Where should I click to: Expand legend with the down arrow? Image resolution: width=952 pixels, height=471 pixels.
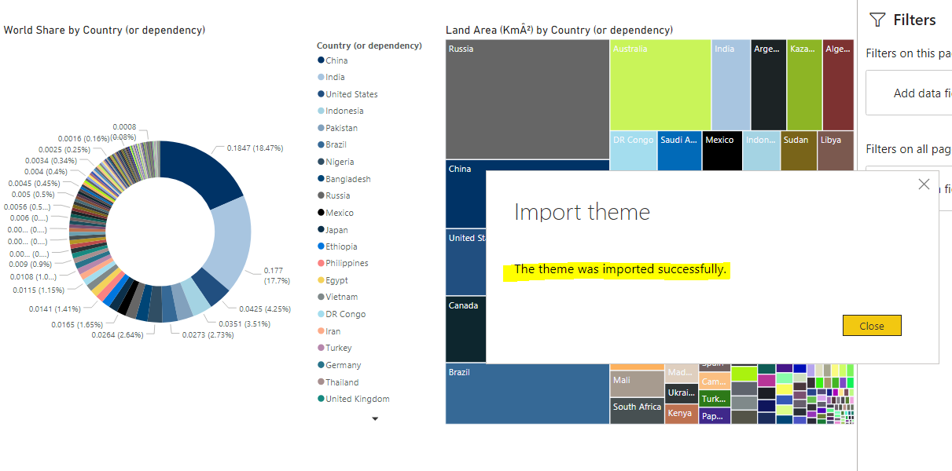click(375, 419)
